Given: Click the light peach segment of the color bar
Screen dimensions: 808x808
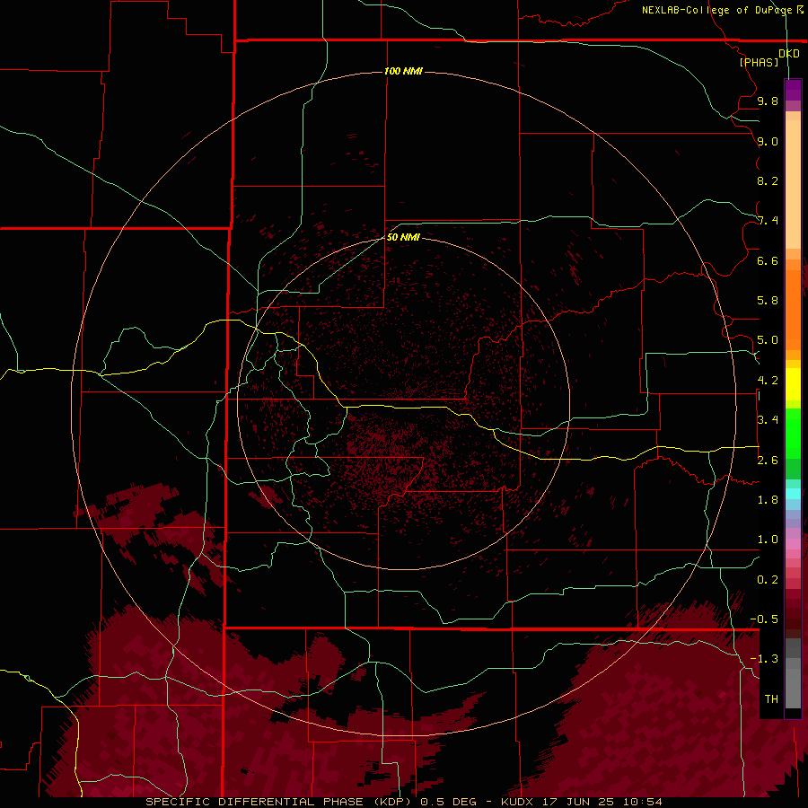Looking at the screenshot, I should pyautogui.click(x=793, y=184).
